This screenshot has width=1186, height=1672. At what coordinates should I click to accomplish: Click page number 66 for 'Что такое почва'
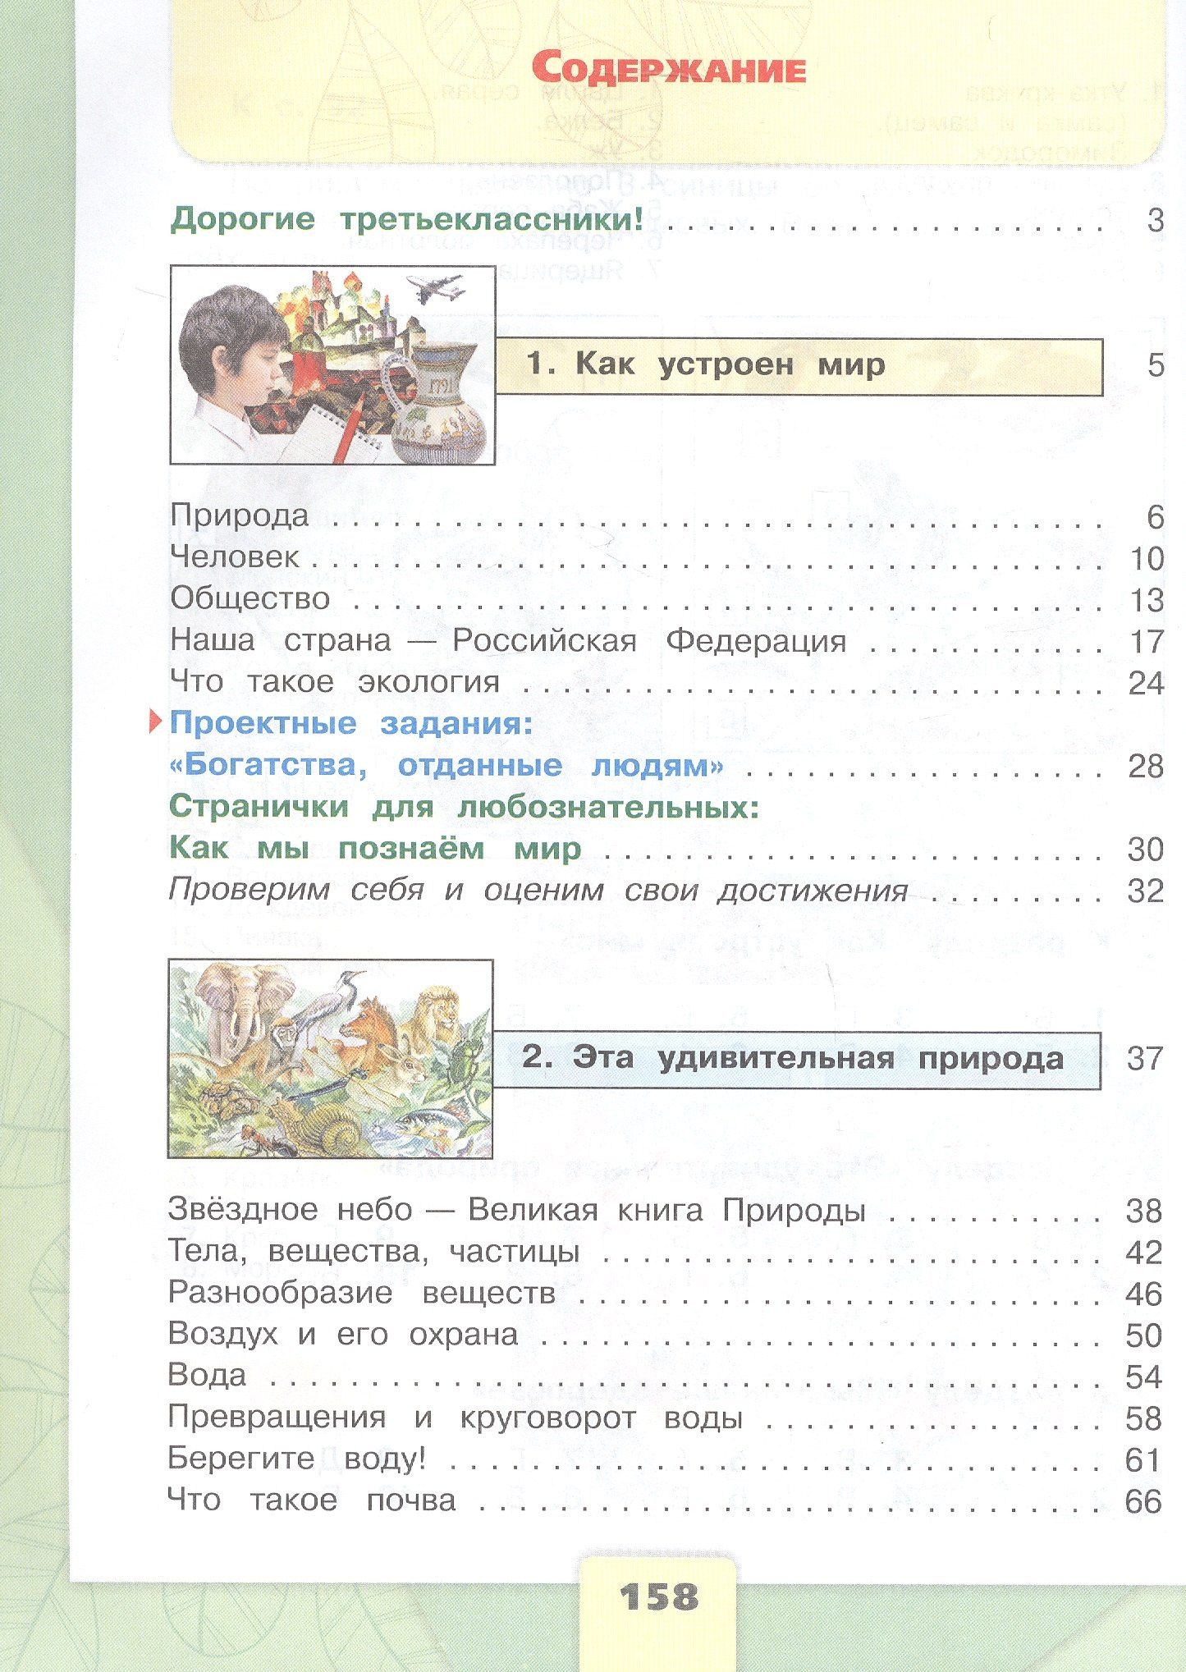tap(1144, 1502)
